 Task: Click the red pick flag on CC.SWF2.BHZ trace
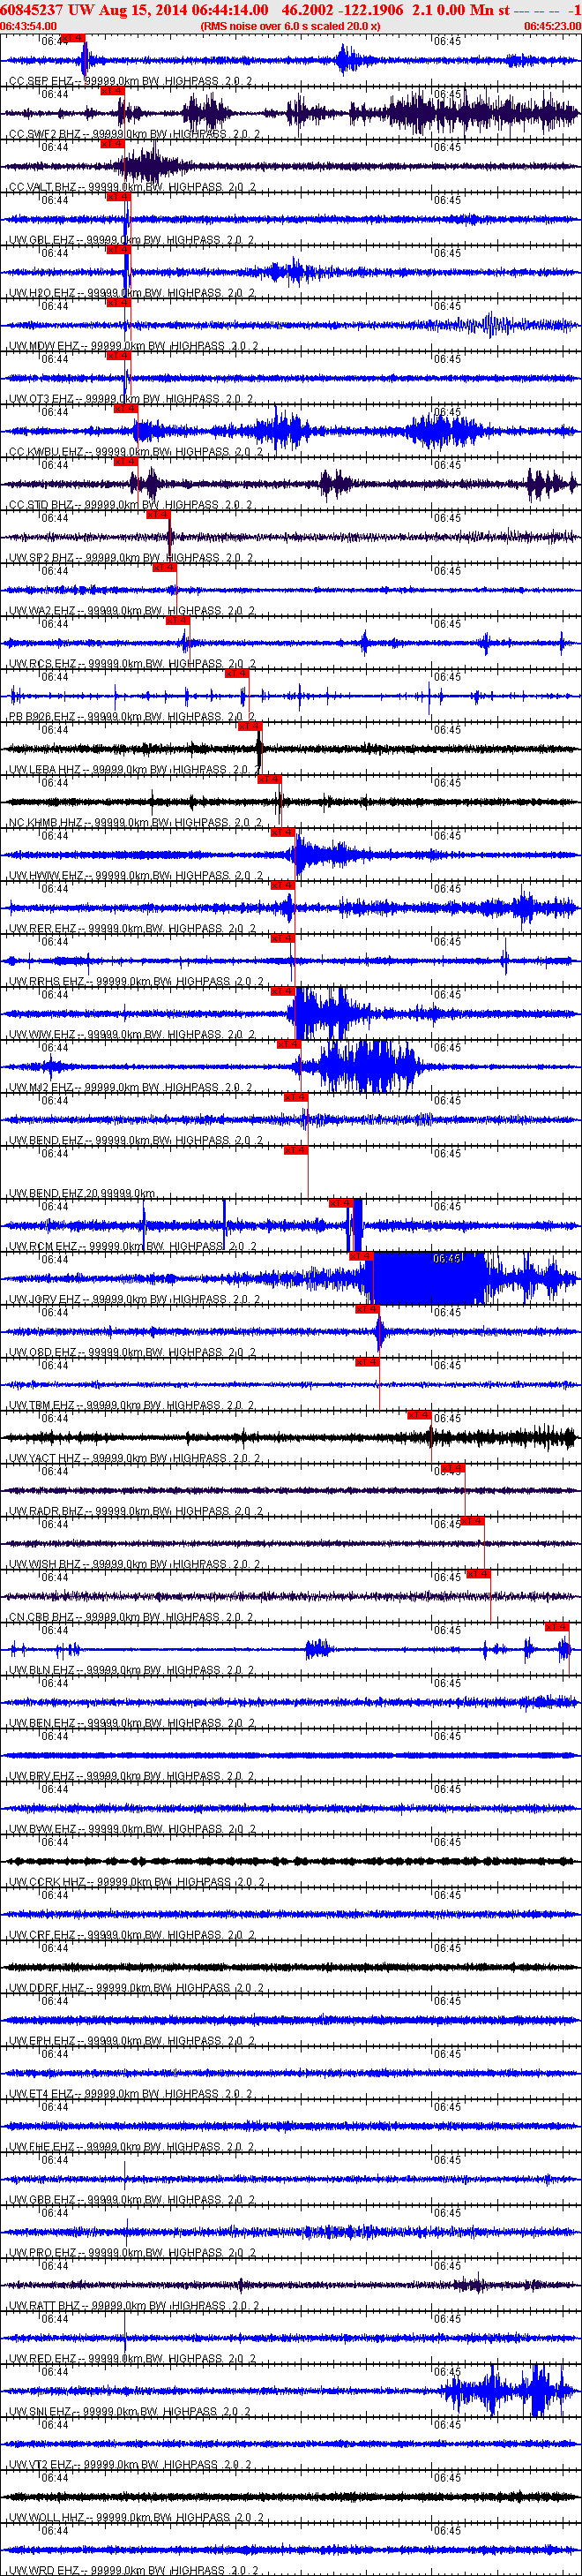pos(112,91)
